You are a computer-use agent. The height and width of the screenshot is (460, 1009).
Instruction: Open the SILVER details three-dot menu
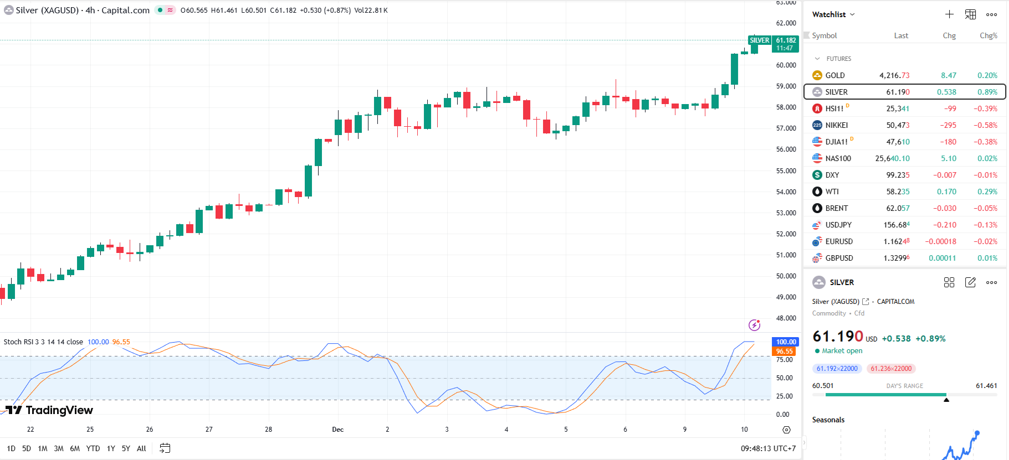click(x=991, y=282)
